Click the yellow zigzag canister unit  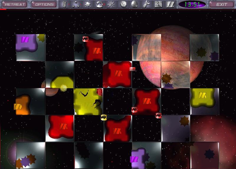104,117
